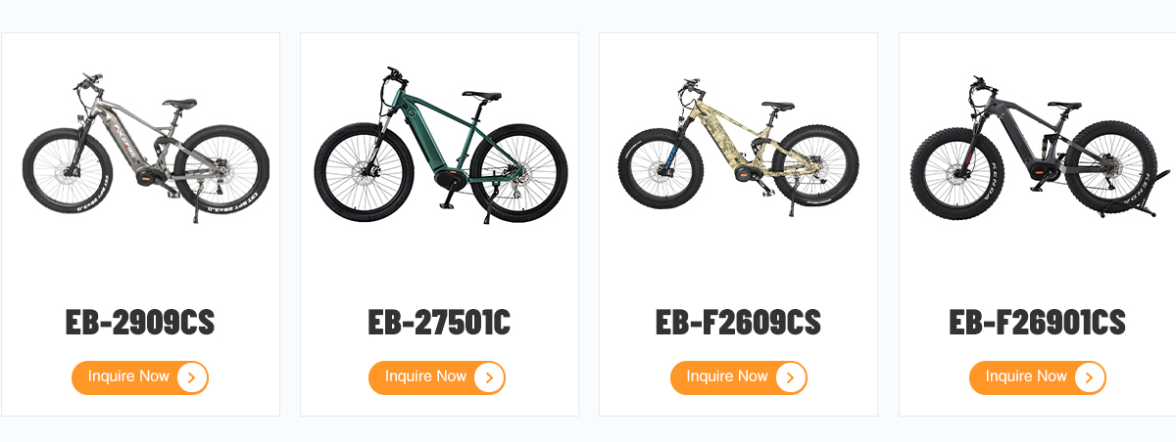Inquire Now about the EB-27501C bike
The height and width of the screenshot is (442, 1176).
437,377
